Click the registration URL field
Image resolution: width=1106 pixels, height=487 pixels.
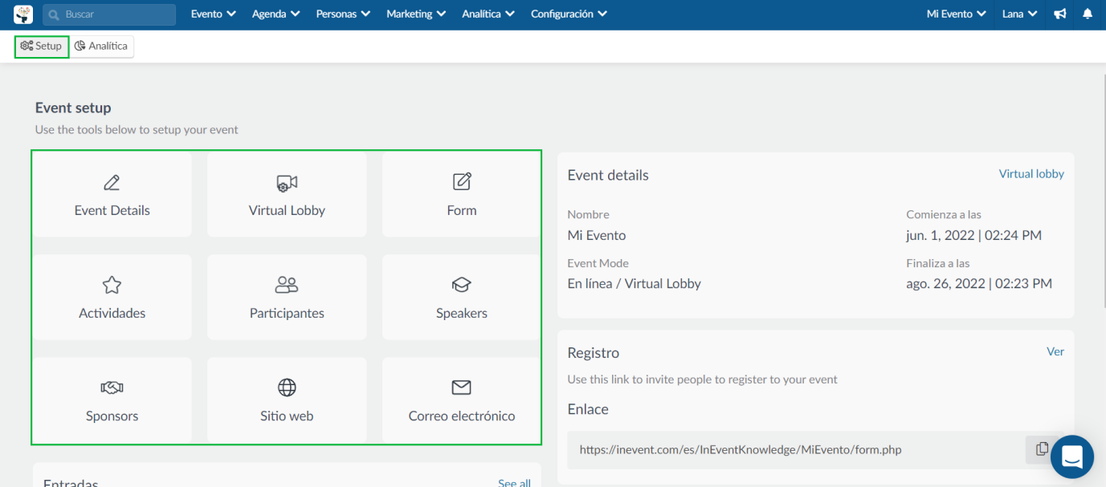(x=796, y=449)
